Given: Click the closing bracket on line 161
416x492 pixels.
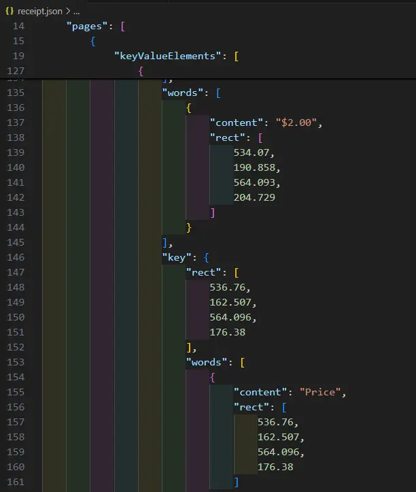Looking at the screenshot, I should 237,482.
